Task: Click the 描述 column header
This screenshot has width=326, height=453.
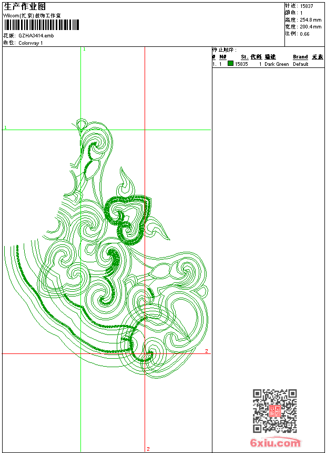Action: pos(270,57)
